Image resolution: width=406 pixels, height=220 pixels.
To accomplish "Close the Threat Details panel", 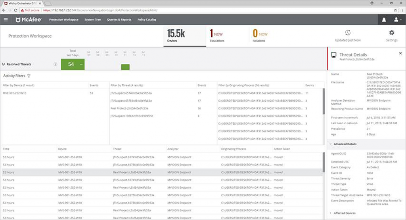I will click(x=400, y=53).
